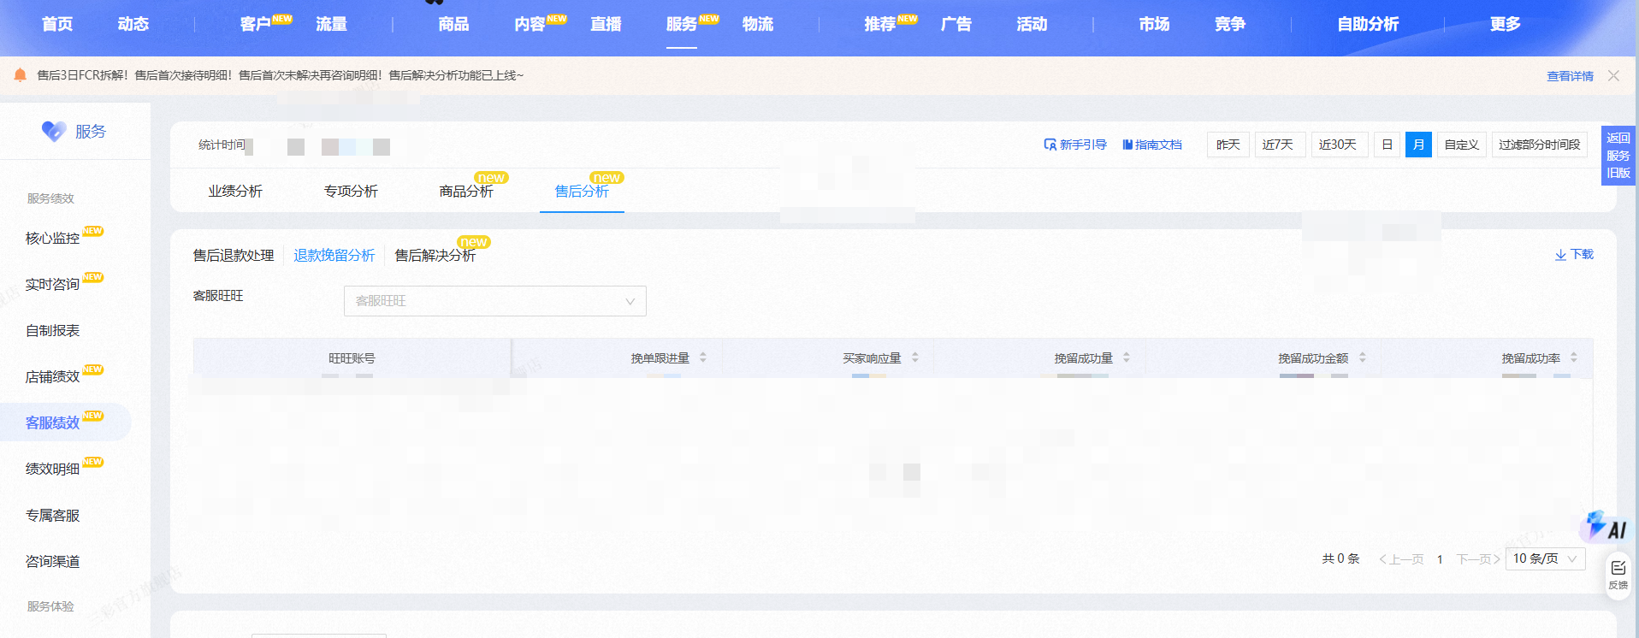Open 服务 in top navigation
The image size is (1639, 638).
682,24
